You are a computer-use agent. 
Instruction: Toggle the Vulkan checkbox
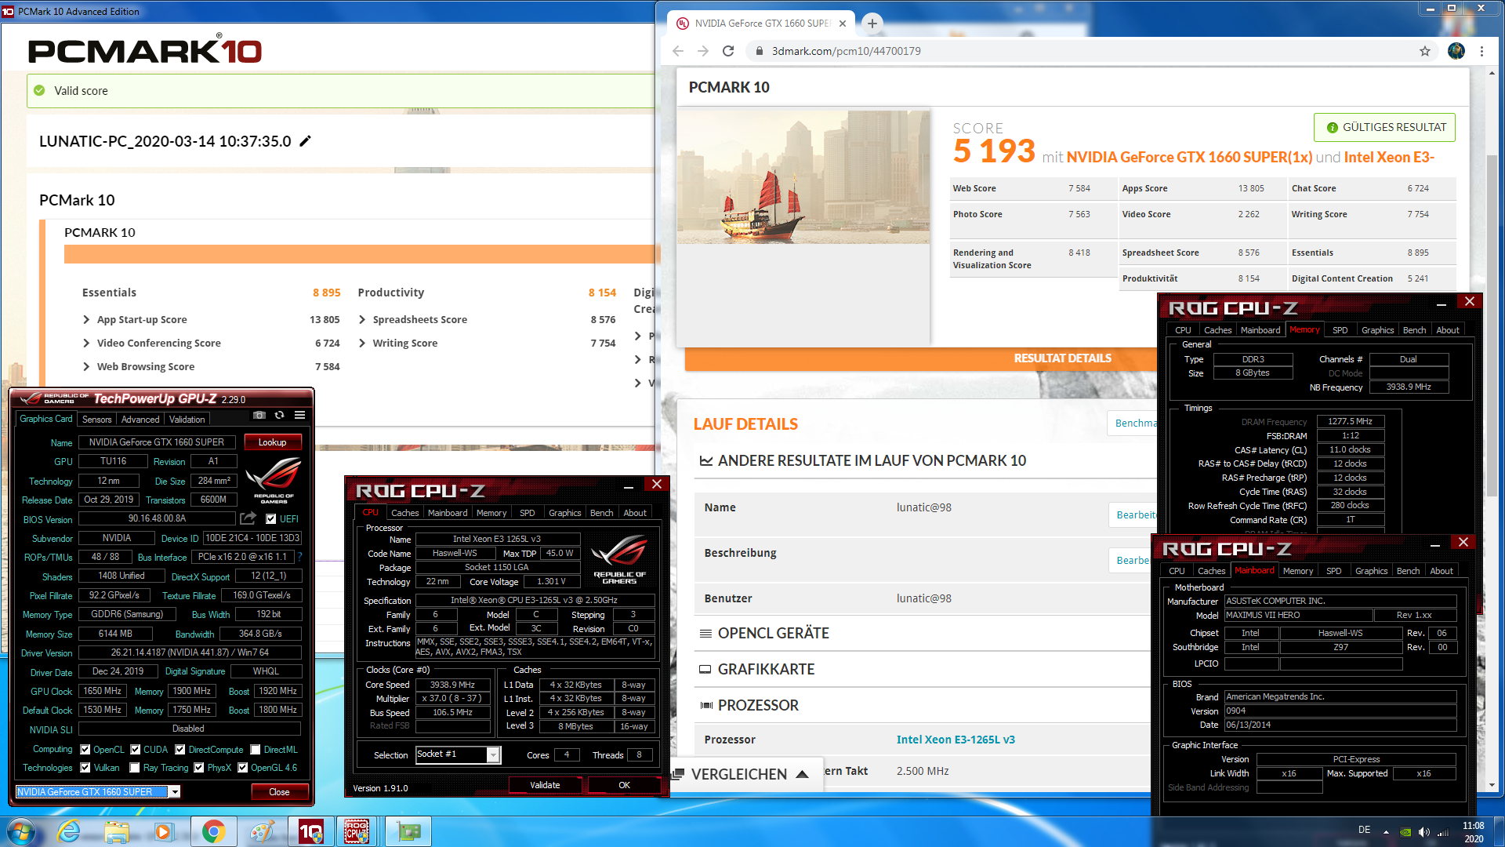pyautogui.click(x=85, y=768)
